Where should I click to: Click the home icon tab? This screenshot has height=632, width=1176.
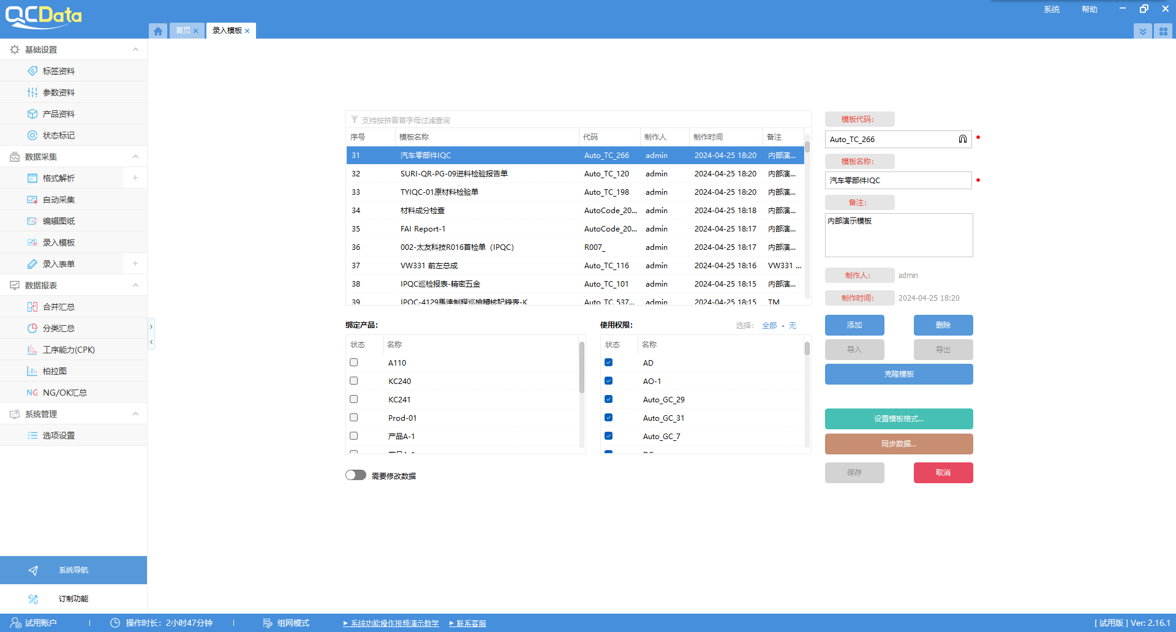[x=158, y=31]
